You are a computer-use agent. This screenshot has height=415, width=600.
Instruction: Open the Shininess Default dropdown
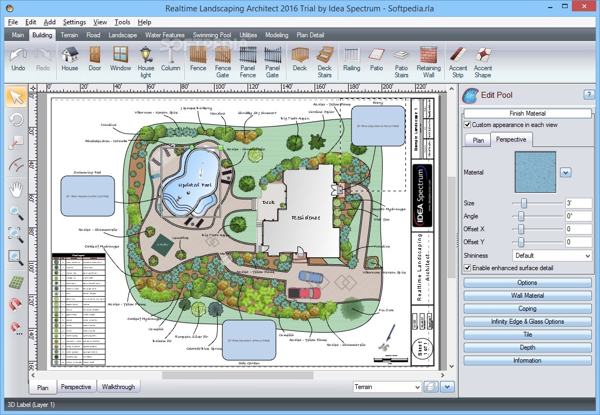[x=552, y=256]
